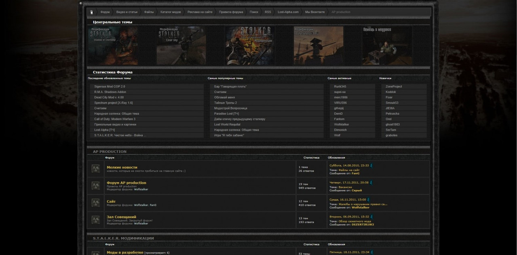Open Даём кличку предыдущему сталкеру topic
The height and width of the screenshot is (255, 517).
click(x=240, y=119)
